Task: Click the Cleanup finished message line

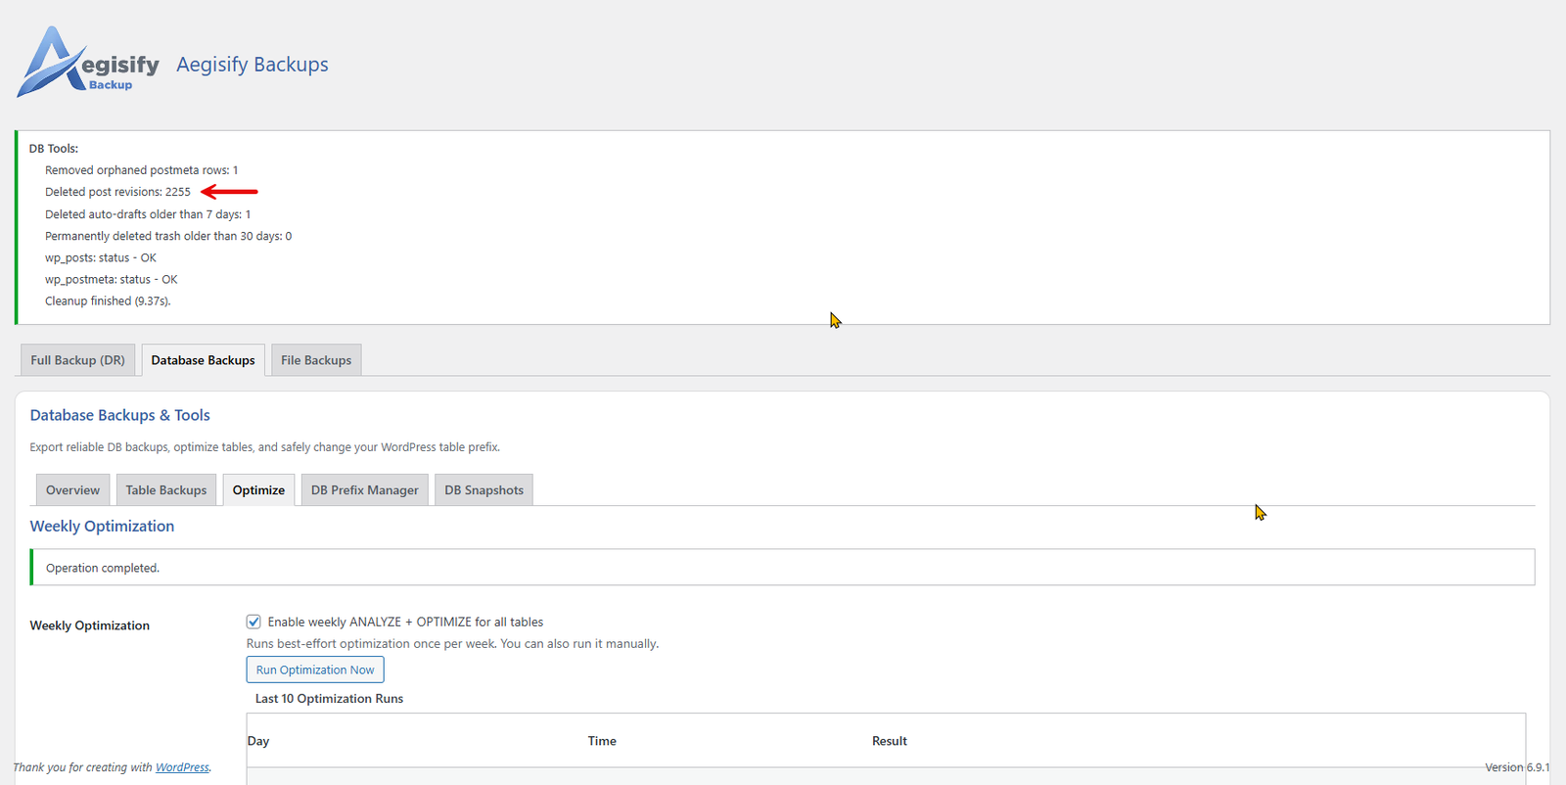Action: click(x=108, y=301)
